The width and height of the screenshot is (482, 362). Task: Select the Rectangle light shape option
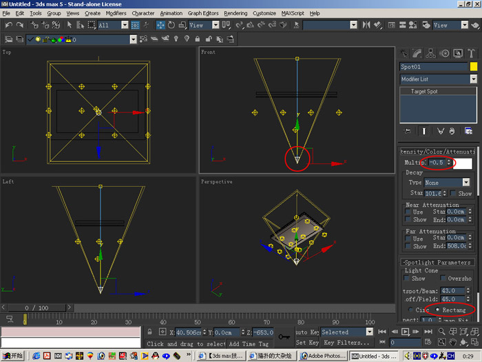tap(437, 310)
